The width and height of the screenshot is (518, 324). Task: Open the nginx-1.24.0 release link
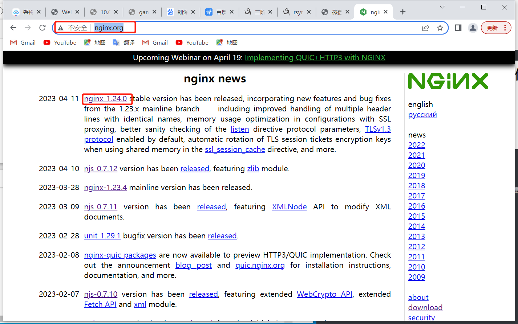click(x=105, y=99)
